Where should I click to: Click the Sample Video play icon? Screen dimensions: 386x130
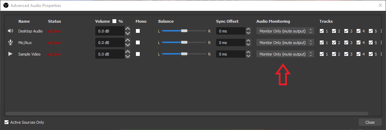tap(11, 54)
